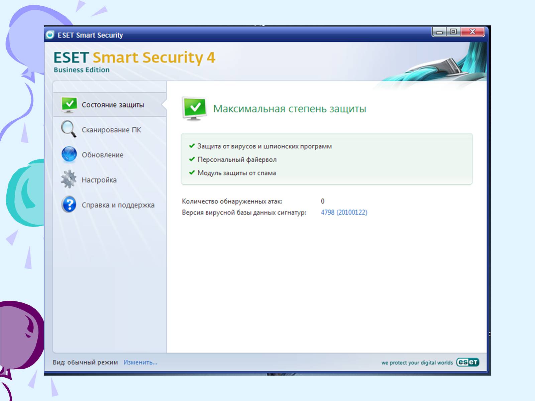The image size is (535, 401).
Task: Go to the Обновление section
Action: (110, 155)
